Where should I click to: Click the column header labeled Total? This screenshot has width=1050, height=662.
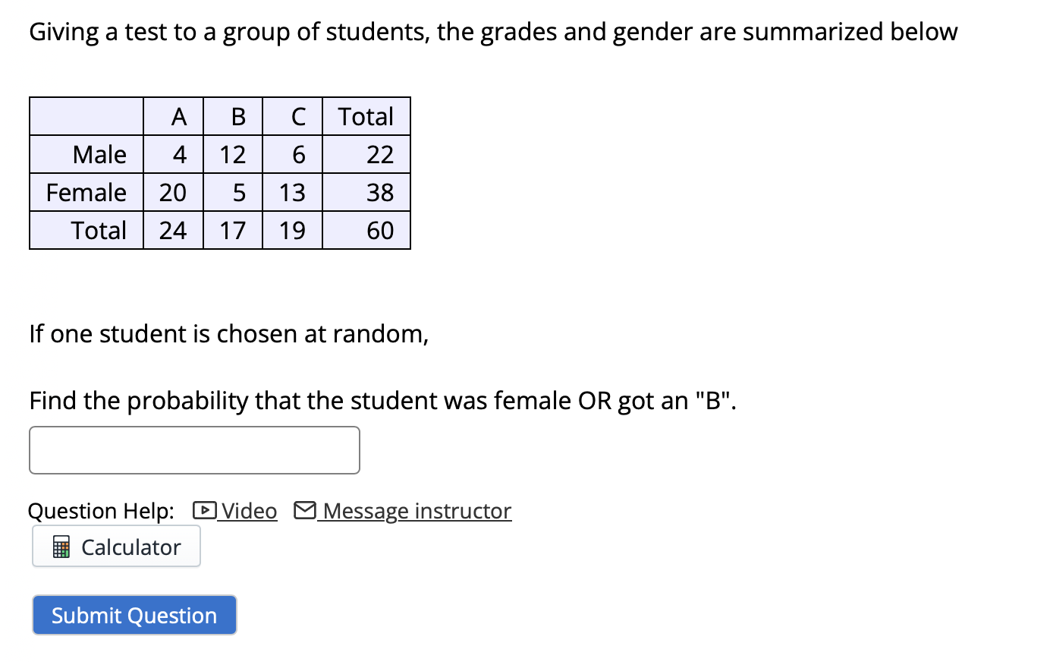click(366, 116)
